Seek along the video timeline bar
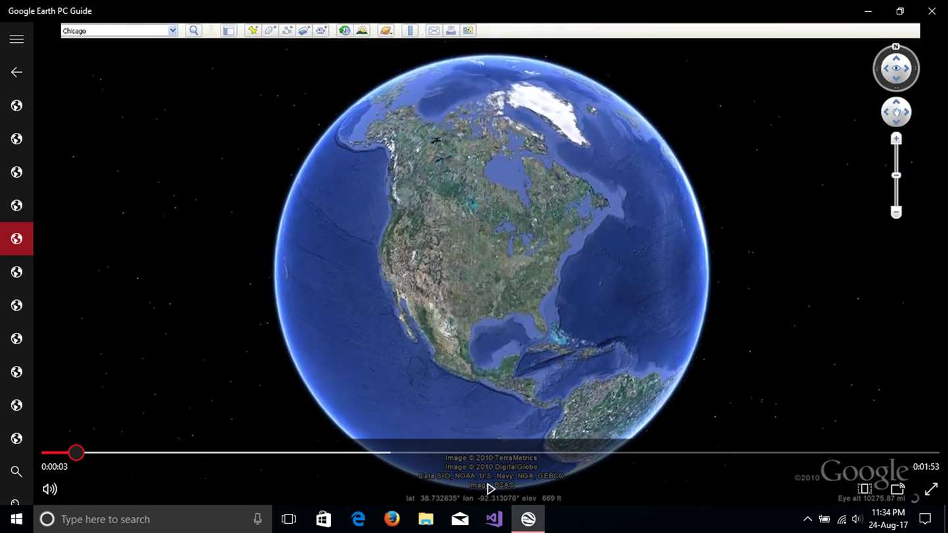 tap(490, 452)
